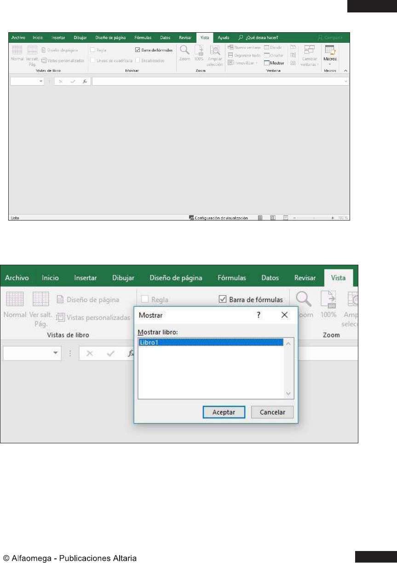The width and height of the screenshot is (397, 563).
Task: Toggle the Regla checkbox in the enlarged lower ribbon
Action: point(144,299)
